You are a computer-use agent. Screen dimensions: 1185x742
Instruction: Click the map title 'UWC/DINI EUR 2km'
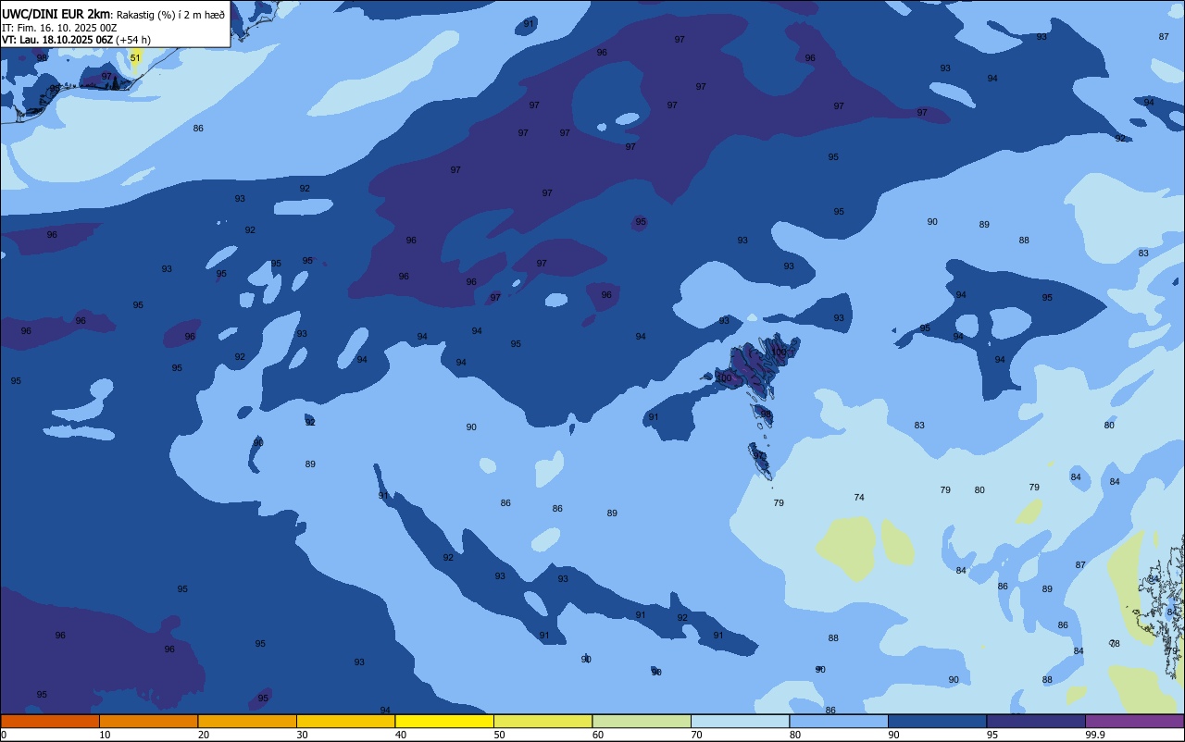coord(56,14)
